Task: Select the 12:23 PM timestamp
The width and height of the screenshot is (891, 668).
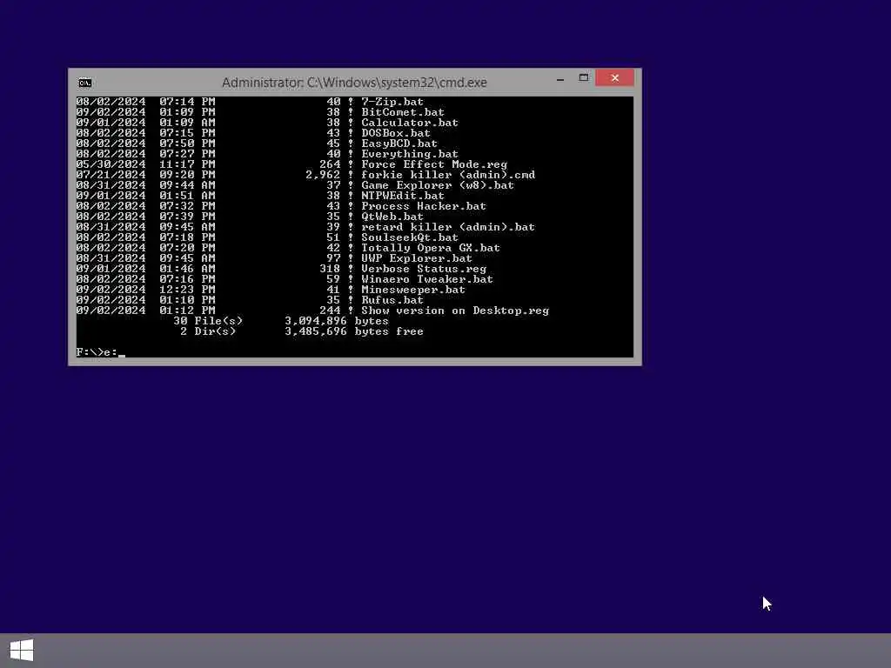Action: click(187, 290)
